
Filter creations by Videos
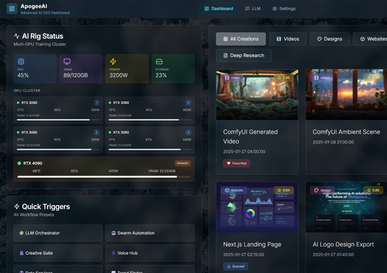click(x=287, y=39)
